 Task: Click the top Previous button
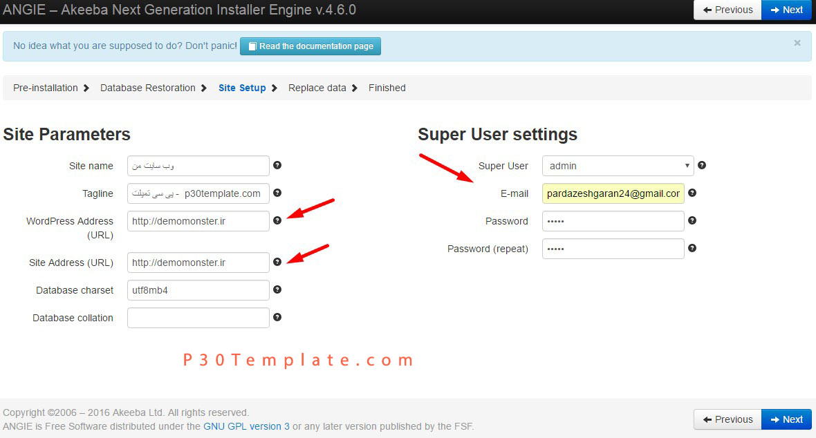pyautogui.click(x=727, y=10)
